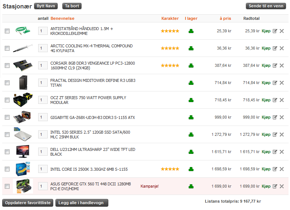The width and height of the screenshot is (290, 210).
Task: Click five-star rating of Intel Core i5
Action: (170, 169)
